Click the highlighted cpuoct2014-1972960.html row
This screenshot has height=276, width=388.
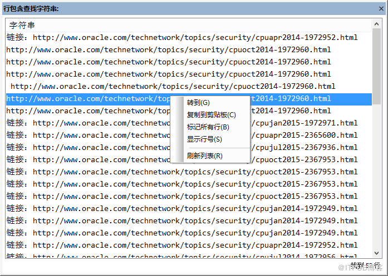[189, 99]
